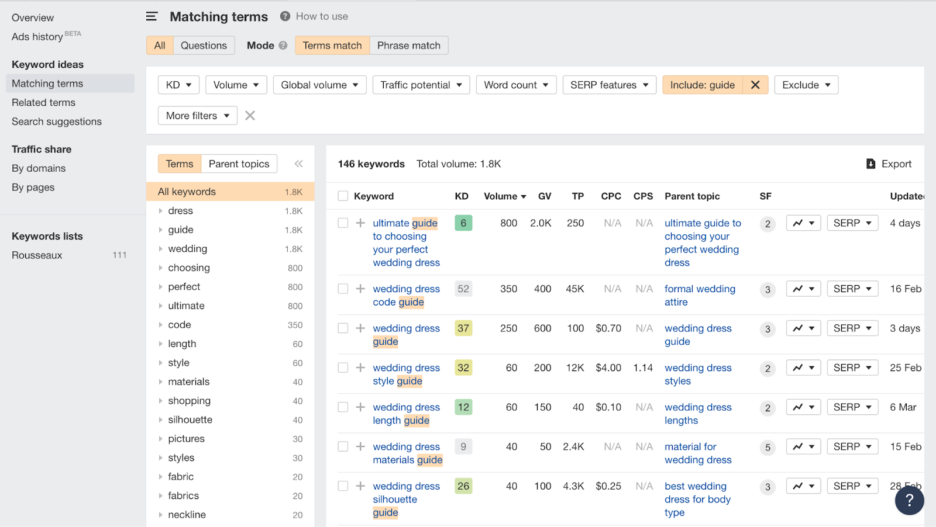Select the Phrase match mode
Viewport: 936px width, 527px height.
click(x=408, y=46)
